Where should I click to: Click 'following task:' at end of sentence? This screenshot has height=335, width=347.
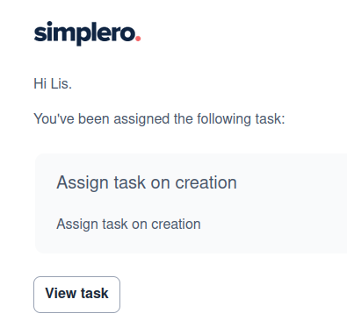click(x=241, y=119)
